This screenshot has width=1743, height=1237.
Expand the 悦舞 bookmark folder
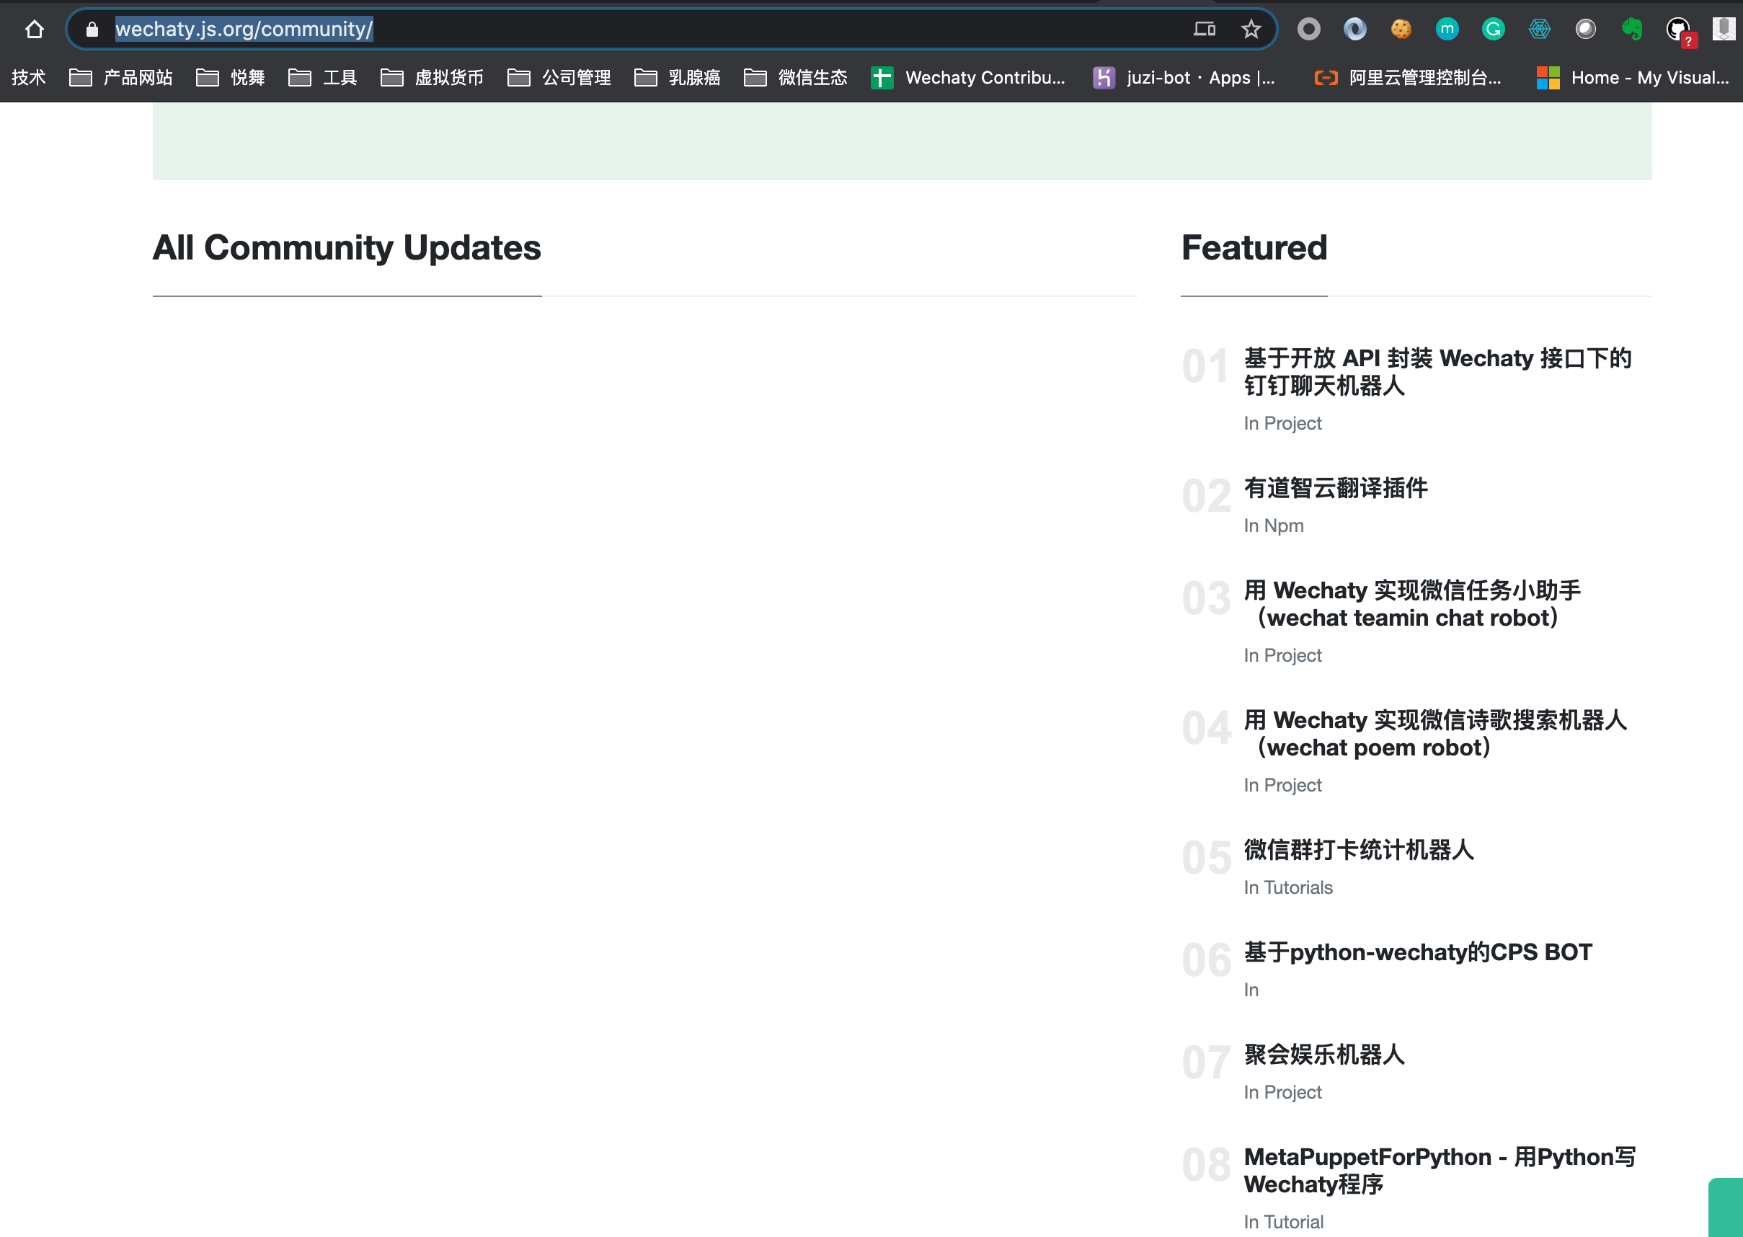coord(230,77)
